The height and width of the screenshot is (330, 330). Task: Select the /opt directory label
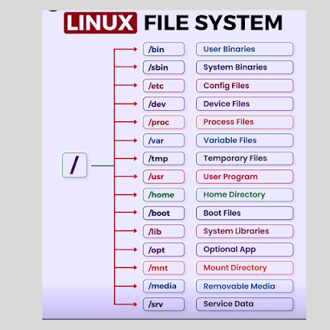click(x=164, y=250)
